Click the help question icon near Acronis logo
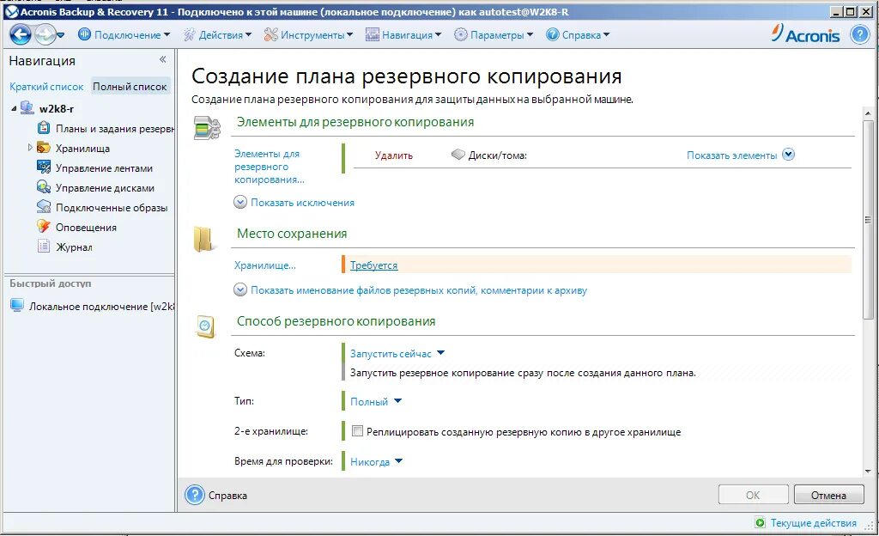Image resolution: width=879 pixels, height=536 pixels. [859, 34]
